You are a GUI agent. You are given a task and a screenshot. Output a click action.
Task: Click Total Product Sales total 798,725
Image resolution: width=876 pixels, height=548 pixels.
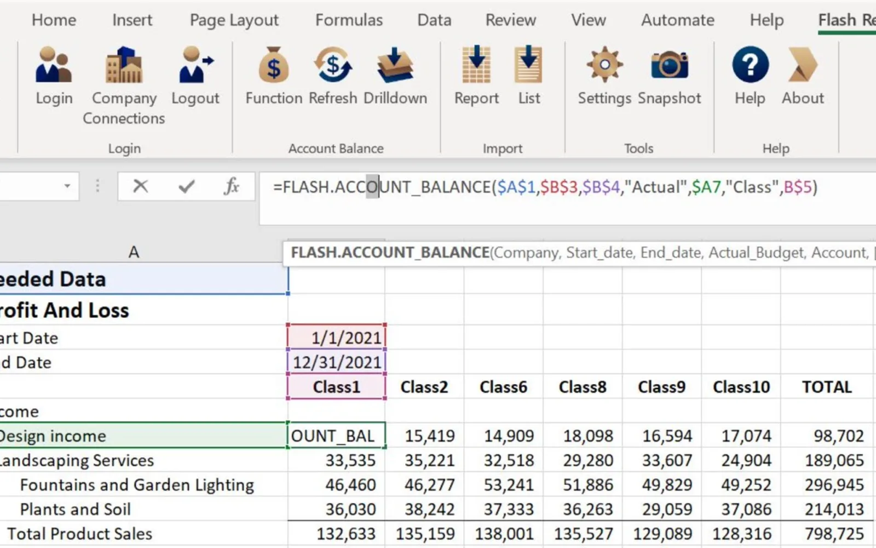tap(827, 534)
